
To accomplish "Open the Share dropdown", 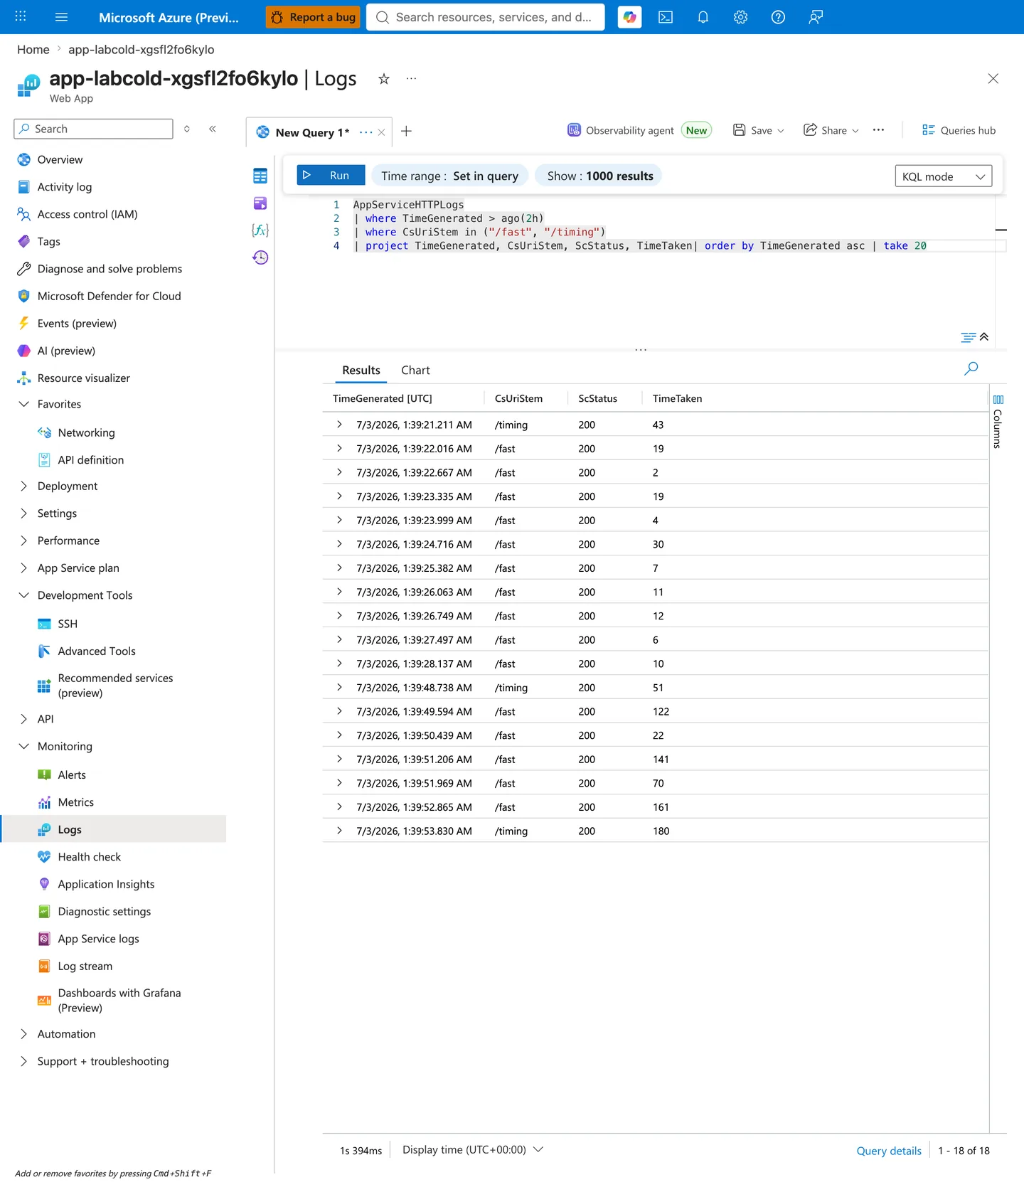I will tap(831, 130).
